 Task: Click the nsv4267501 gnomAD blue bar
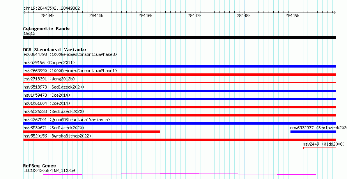[x=179, y=123]
